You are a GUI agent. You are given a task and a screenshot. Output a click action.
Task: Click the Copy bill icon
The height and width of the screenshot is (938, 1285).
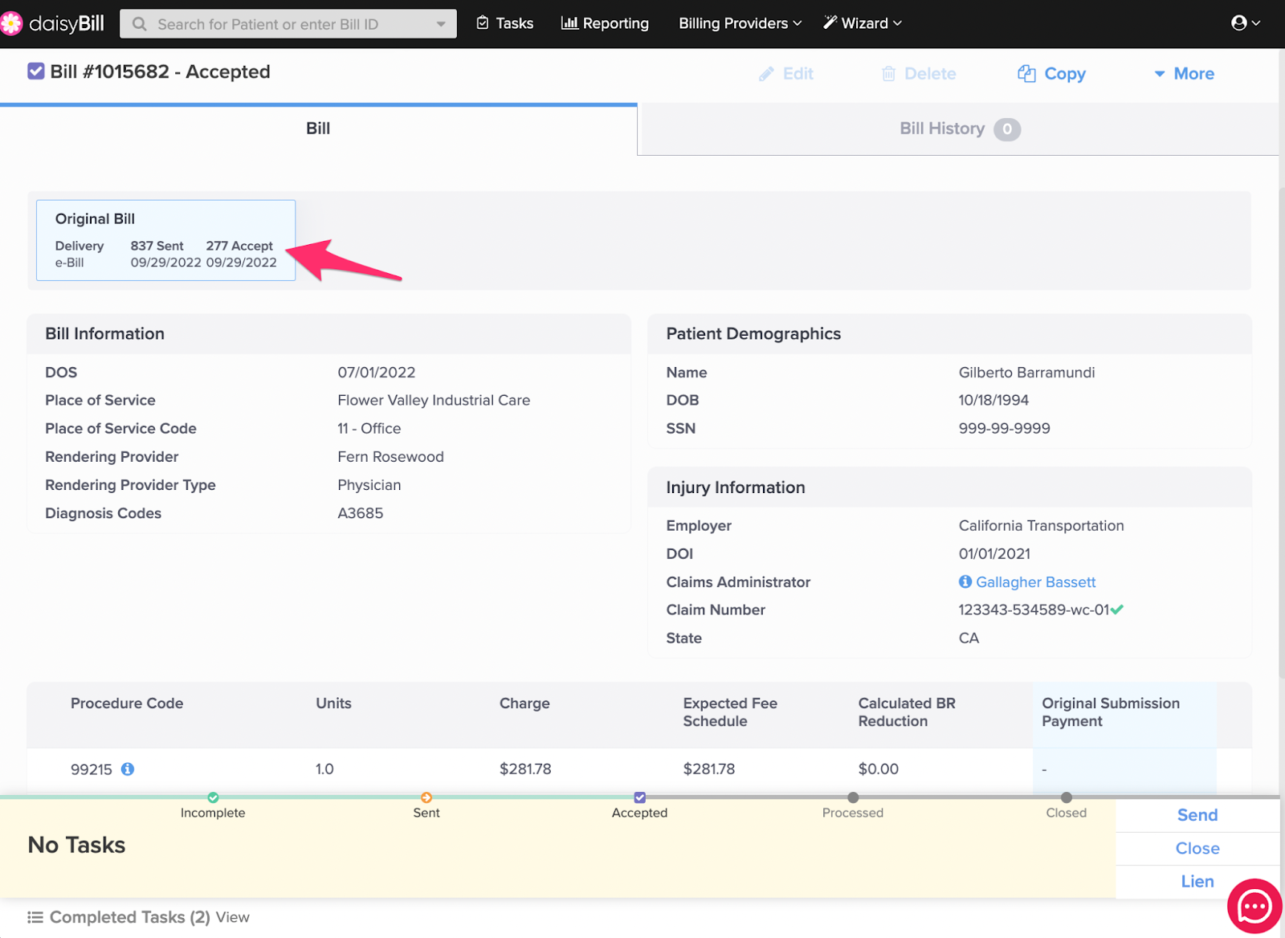(1026, 74)
